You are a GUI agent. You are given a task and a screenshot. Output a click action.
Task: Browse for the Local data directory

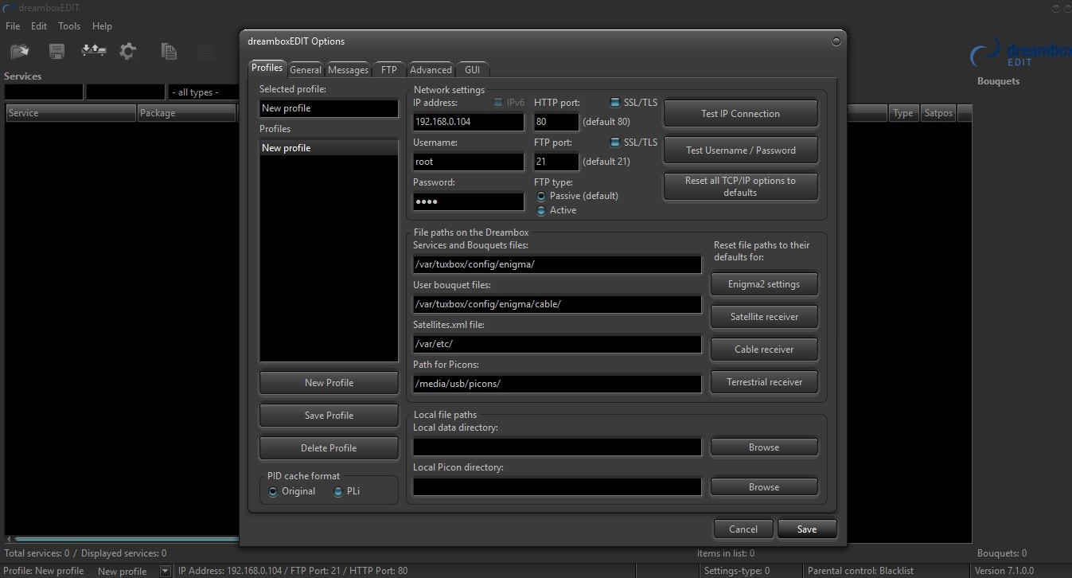pyautogui.click(x=764, y=447)
